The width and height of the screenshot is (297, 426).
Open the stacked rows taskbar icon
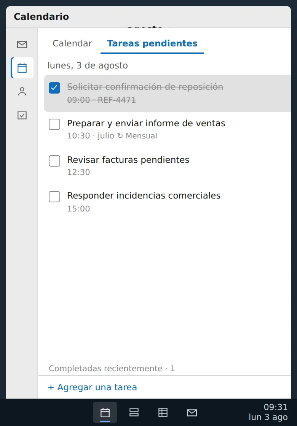[x=134, y=412]
